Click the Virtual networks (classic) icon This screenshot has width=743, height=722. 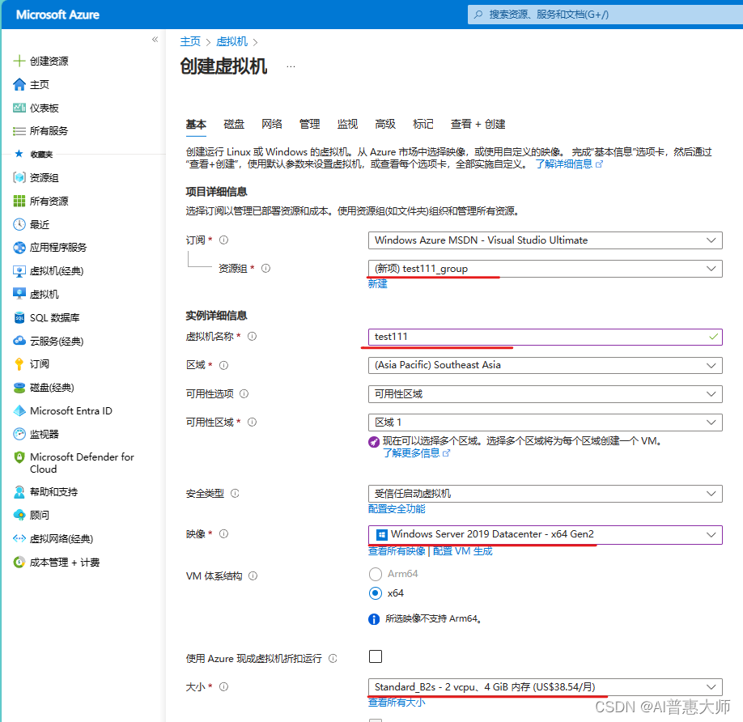coord(19,538)
